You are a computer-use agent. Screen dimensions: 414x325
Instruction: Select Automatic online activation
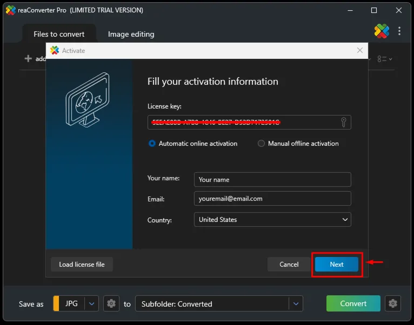tap(193, 144)
